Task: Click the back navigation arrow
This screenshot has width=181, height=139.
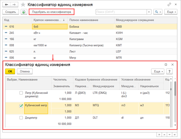Action: pyautogui.click(x=6, y=5)
